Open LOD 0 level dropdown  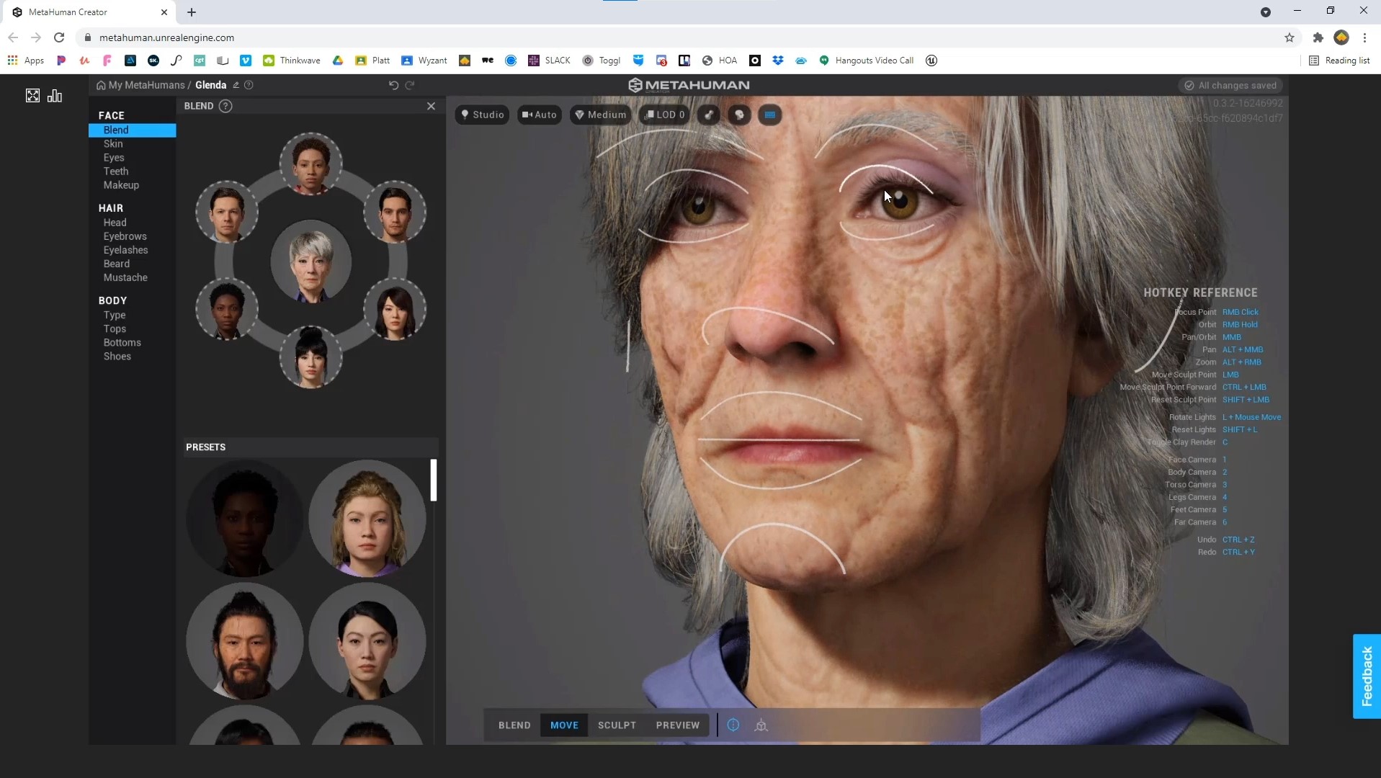point(665,115)
